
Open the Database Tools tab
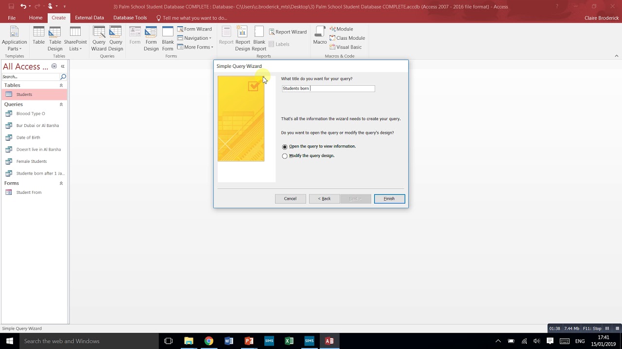tap(130, 18)
